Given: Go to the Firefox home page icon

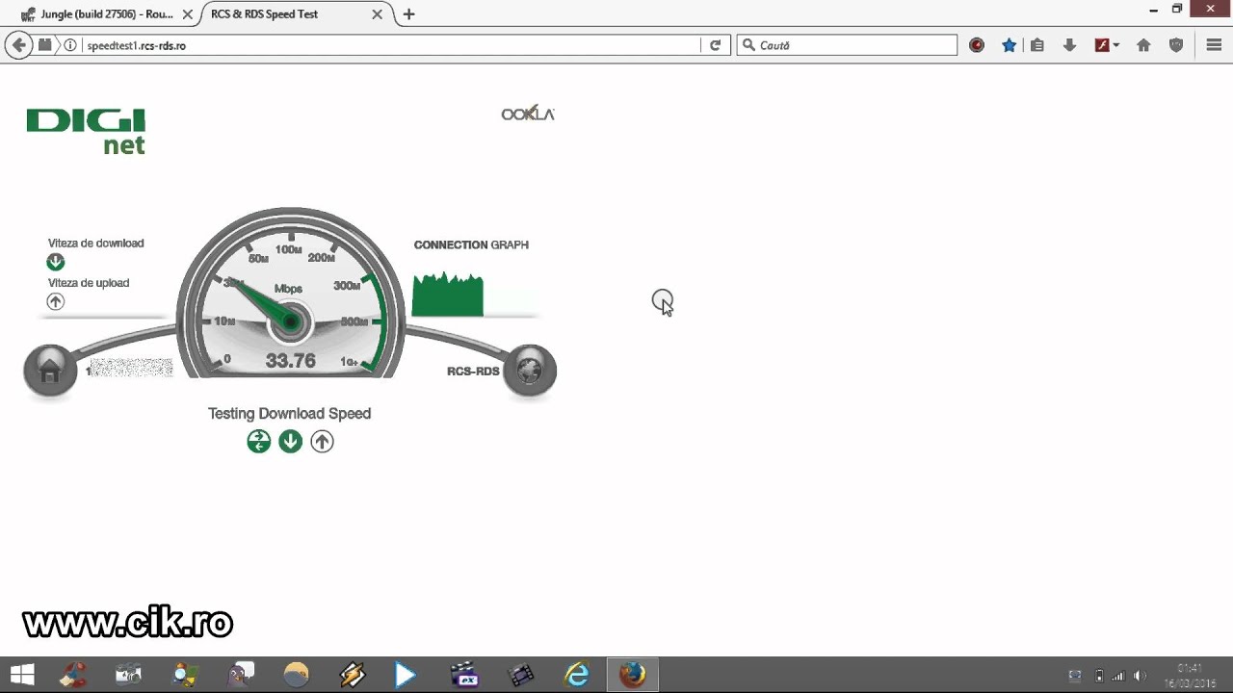Looking at the screenshot, I should (x=1143, y=45).
